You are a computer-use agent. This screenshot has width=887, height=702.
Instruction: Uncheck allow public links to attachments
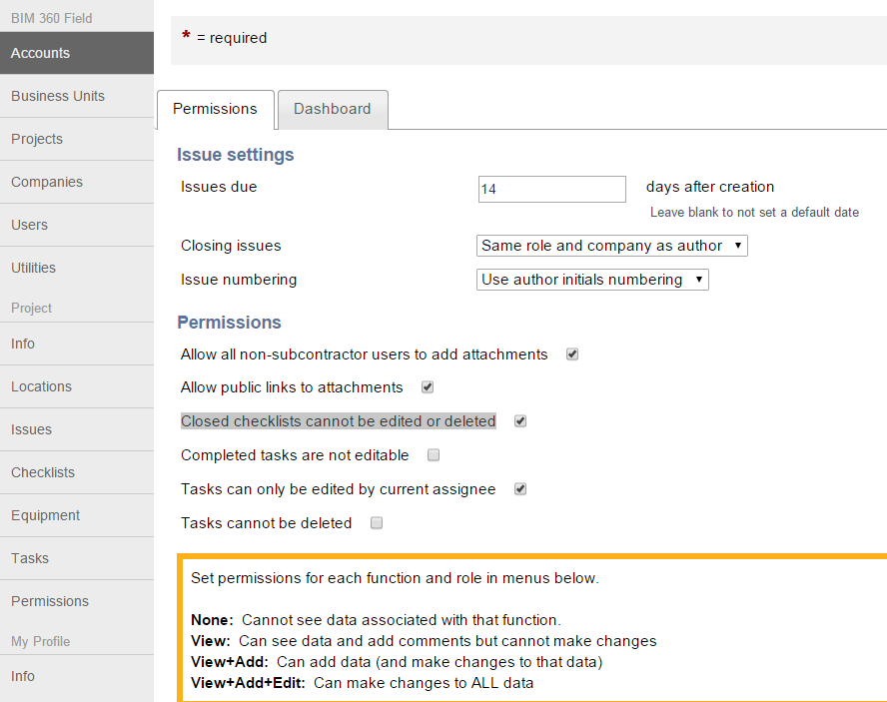coord(427,387)
